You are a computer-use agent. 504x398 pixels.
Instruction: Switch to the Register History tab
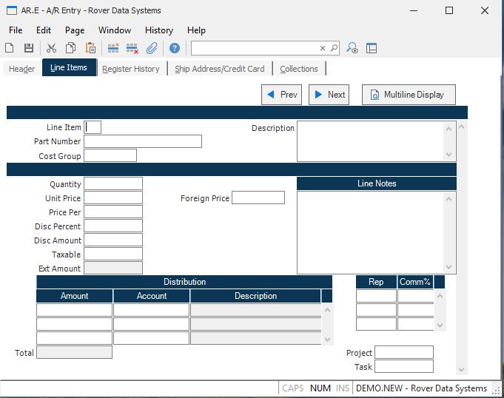[x=131, y=69]
